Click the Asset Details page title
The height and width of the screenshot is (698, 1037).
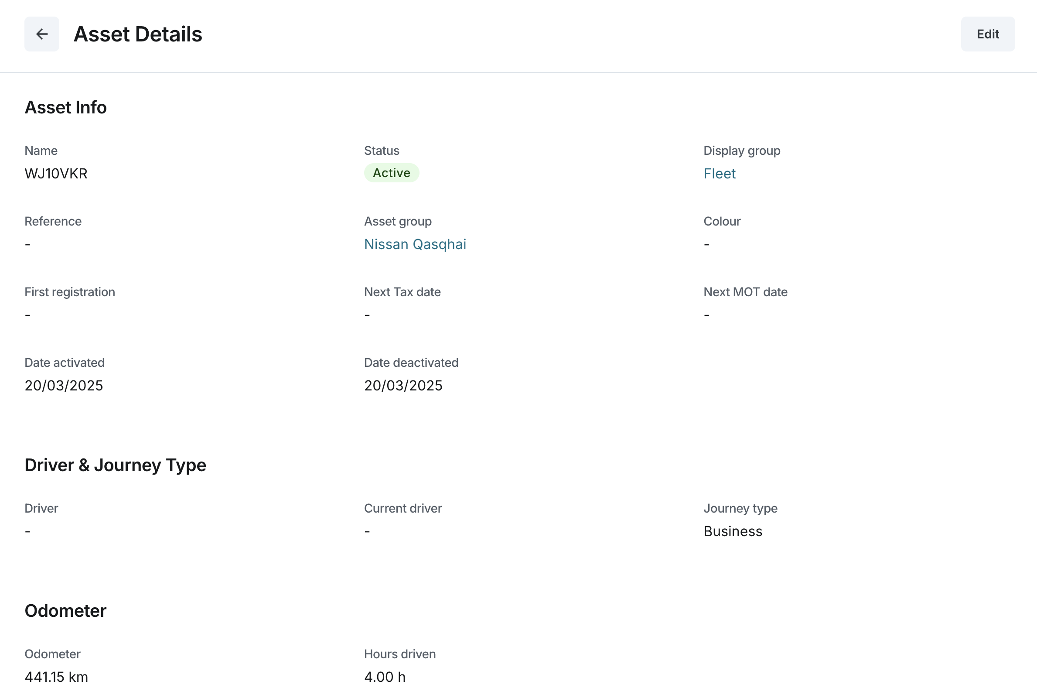[x=137, y=34]
